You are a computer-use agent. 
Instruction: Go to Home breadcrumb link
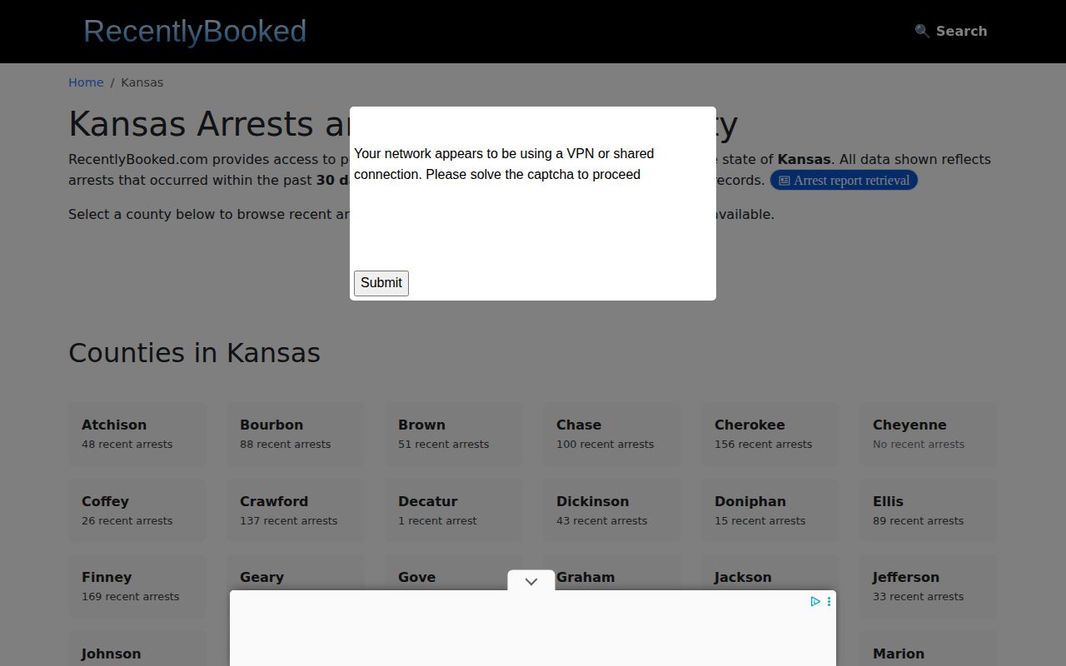pyautogui.click(x=86, y=82)
